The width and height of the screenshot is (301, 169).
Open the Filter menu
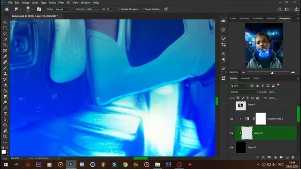point(61,3)
